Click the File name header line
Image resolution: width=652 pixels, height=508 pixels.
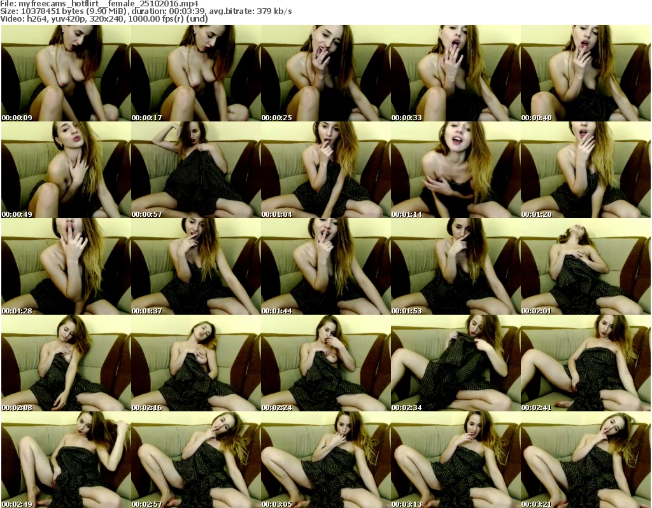[99, 3]
